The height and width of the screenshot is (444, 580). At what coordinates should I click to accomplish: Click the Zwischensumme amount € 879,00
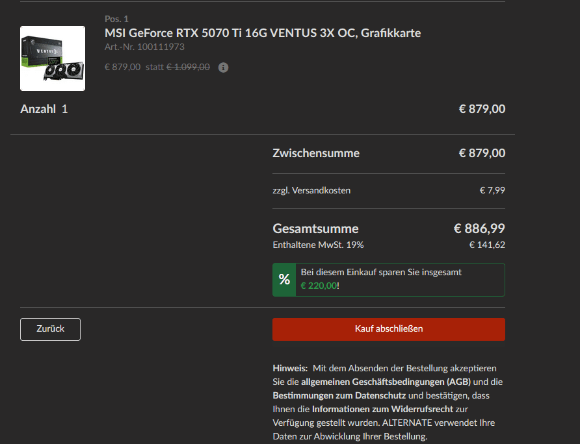(x=482, y=153)
